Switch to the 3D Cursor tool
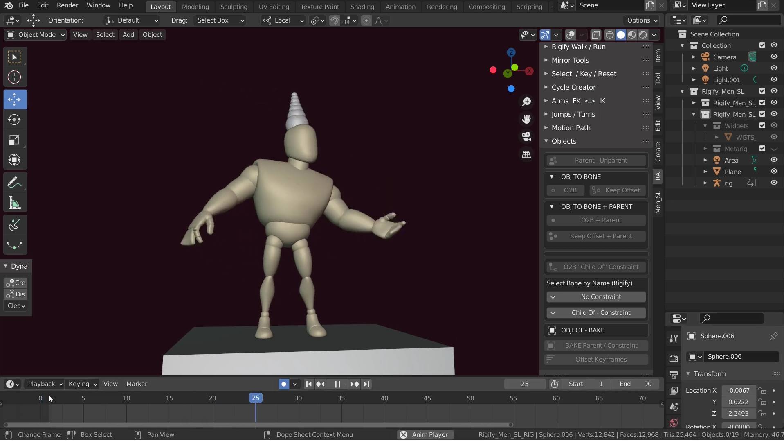The width and height of the screenshot is (784, 441). (15, 77)
